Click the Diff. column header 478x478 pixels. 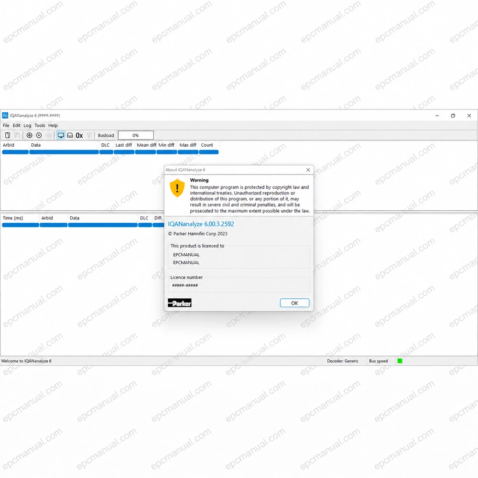point(158,218)
